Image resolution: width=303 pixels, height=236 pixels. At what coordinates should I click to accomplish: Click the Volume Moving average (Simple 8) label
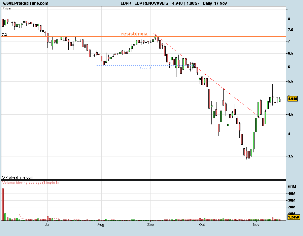(x=31, y=183)
